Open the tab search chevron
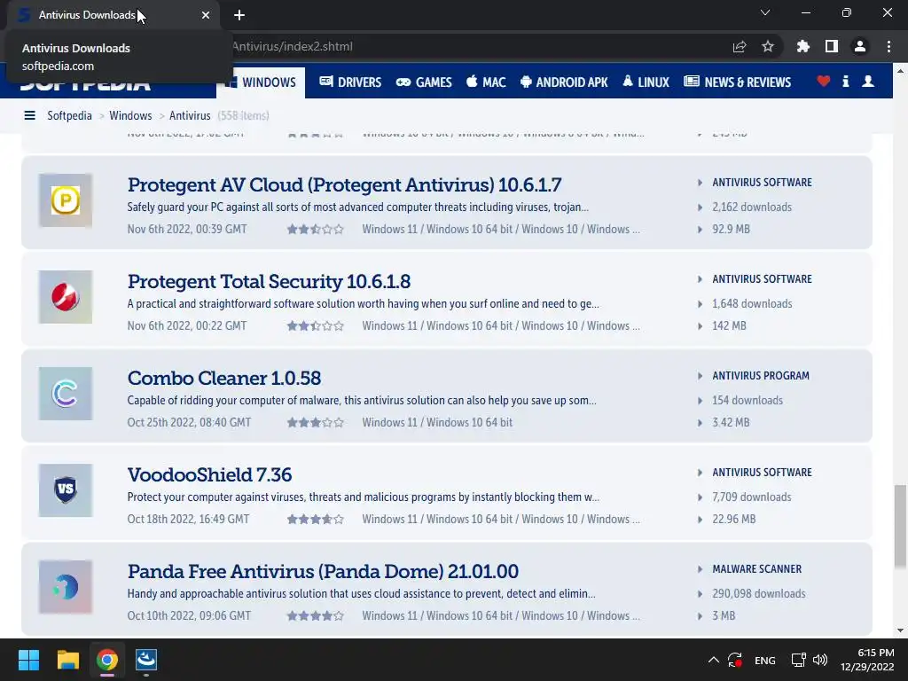 (765, 12)
